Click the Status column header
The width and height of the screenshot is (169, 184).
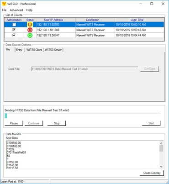pos(30,20)
